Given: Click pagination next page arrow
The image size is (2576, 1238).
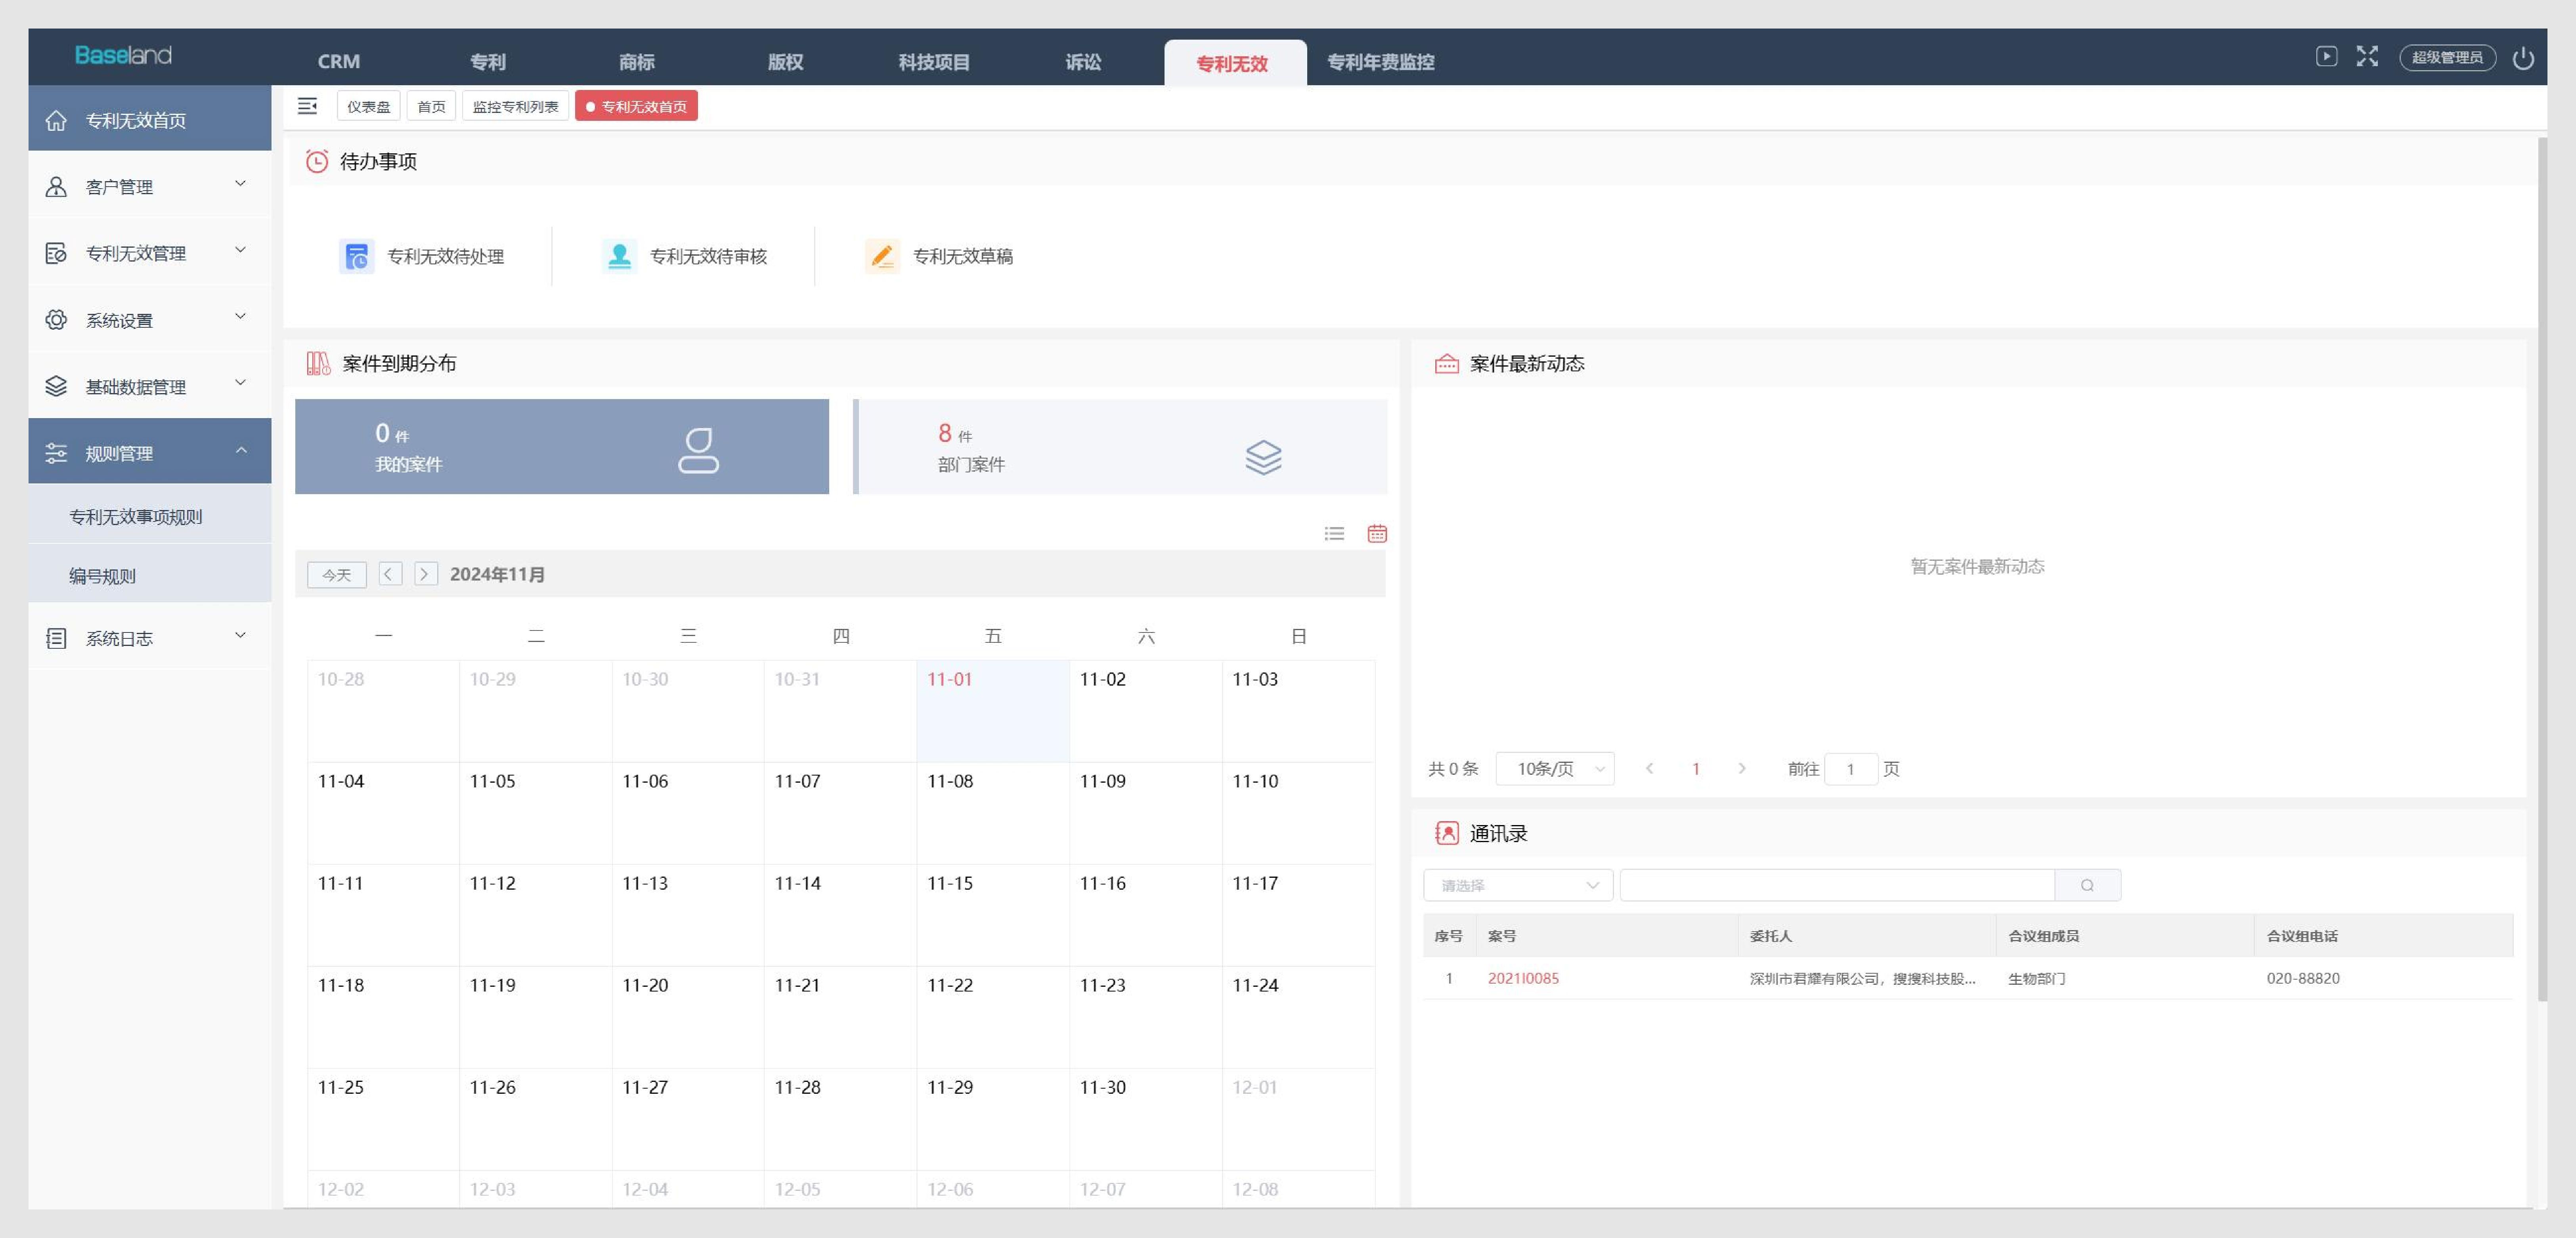Looking at the screenshot, I should (x=1742, y=769).
